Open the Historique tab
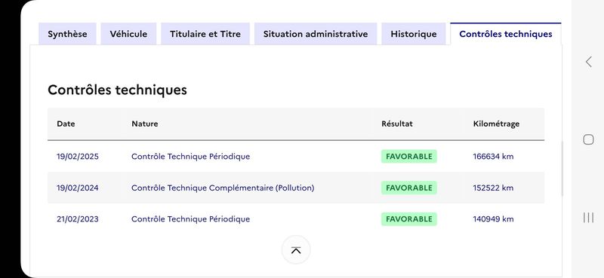Screen dimensions: 604x278 coord(414,34)
